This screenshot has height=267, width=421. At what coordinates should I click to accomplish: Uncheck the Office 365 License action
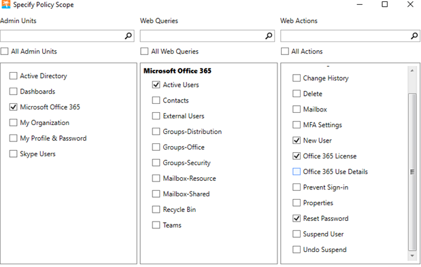297,156
